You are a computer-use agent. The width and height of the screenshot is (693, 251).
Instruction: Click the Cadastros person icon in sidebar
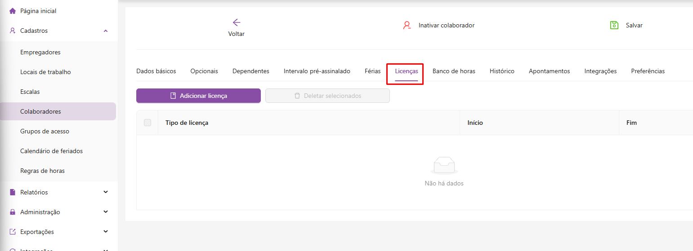(13, 31)
